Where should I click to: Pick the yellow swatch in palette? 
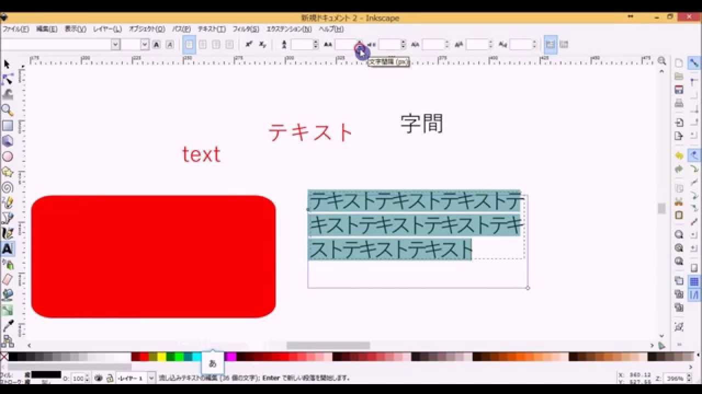(x=162, y=357)
